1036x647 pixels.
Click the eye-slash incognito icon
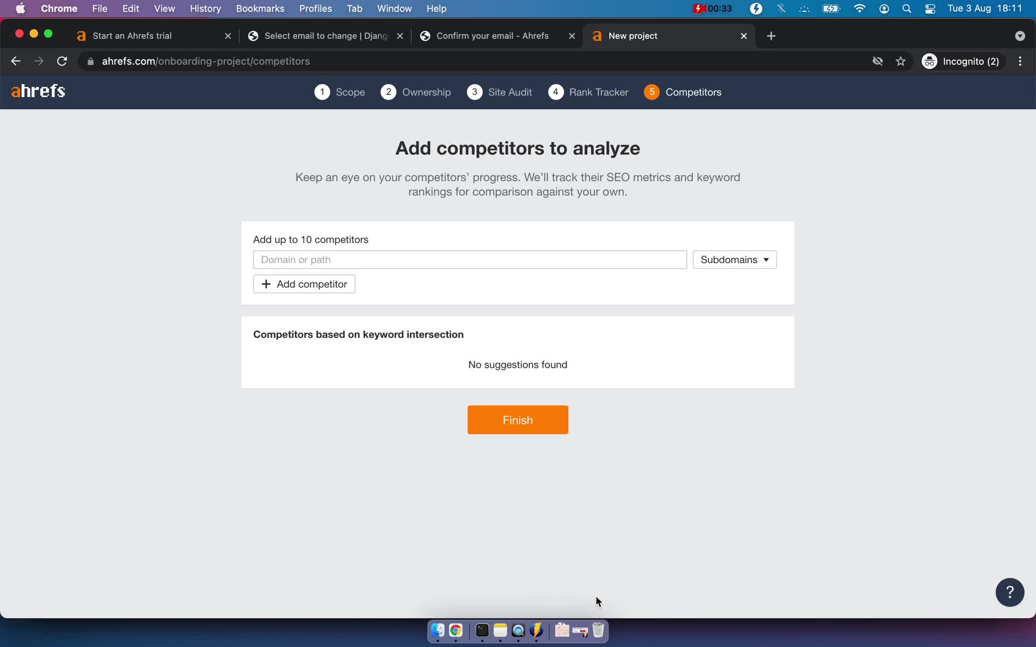pos(877,61)
